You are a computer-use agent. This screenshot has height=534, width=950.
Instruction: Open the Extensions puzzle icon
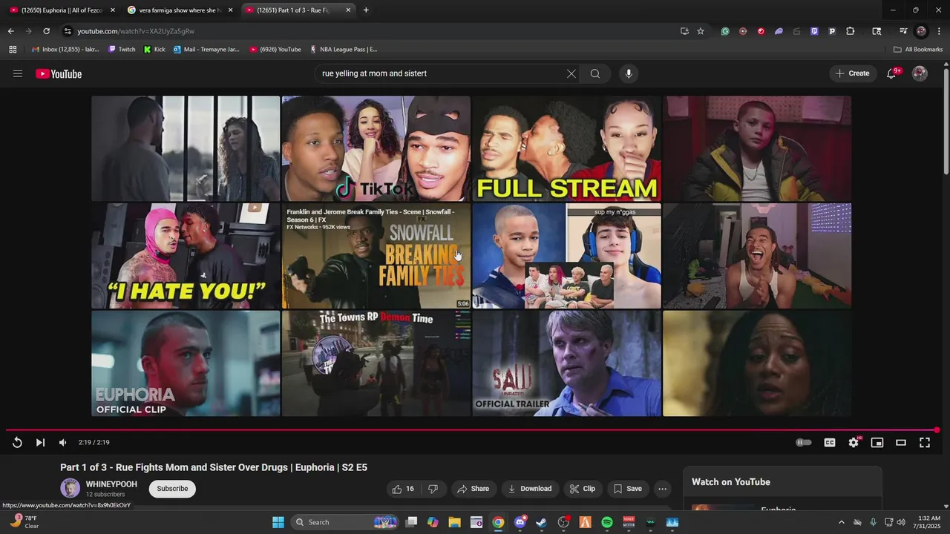(x=851, y=31)
